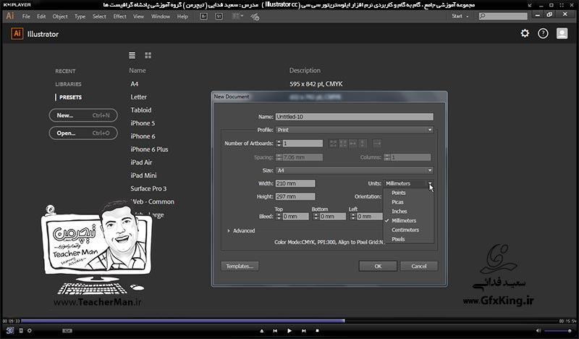Screen dimensions: 579x339
Task: Mute the player volume speaker icon
Action: click(538, 330)
